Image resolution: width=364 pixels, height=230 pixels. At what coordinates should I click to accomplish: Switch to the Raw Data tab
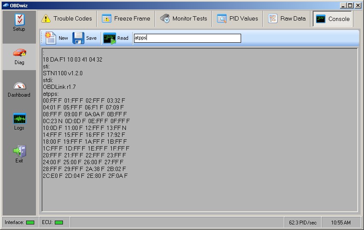pyautogui.click(x=287, y=18)
